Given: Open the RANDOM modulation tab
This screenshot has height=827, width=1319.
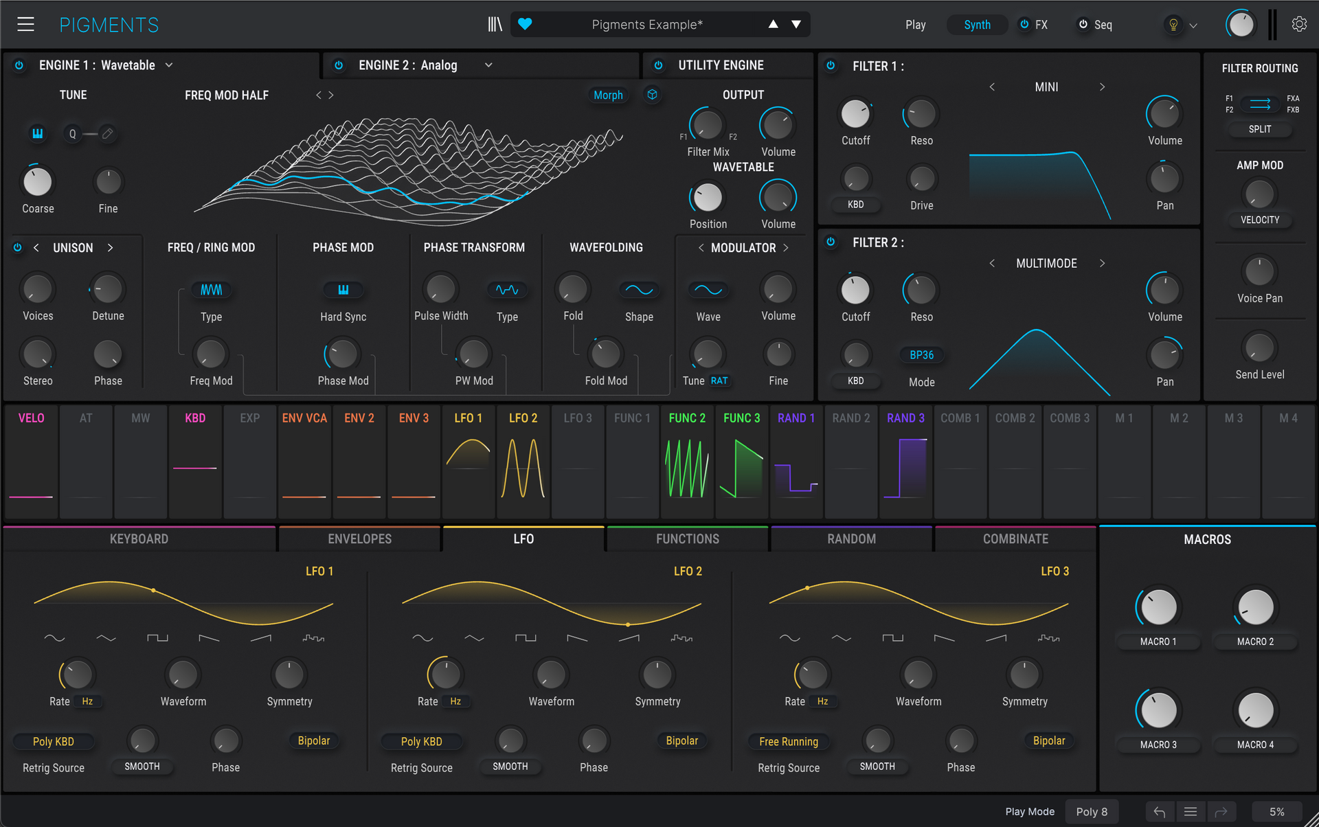Looking at the screenshot, I should pyautogui.click(x=851, y=539).
